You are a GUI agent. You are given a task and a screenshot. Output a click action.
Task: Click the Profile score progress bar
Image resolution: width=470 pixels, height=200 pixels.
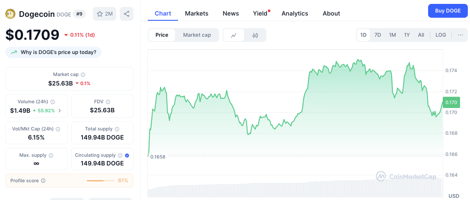(101, 181)
